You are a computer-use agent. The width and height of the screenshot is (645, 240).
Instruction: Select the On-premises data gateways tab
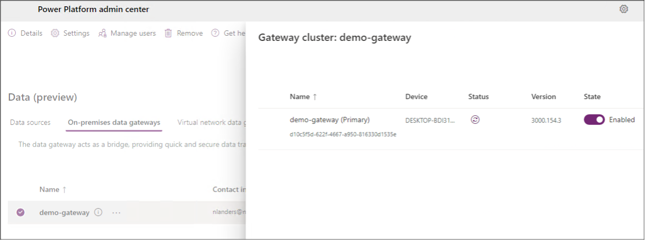[x=114, y=122]
